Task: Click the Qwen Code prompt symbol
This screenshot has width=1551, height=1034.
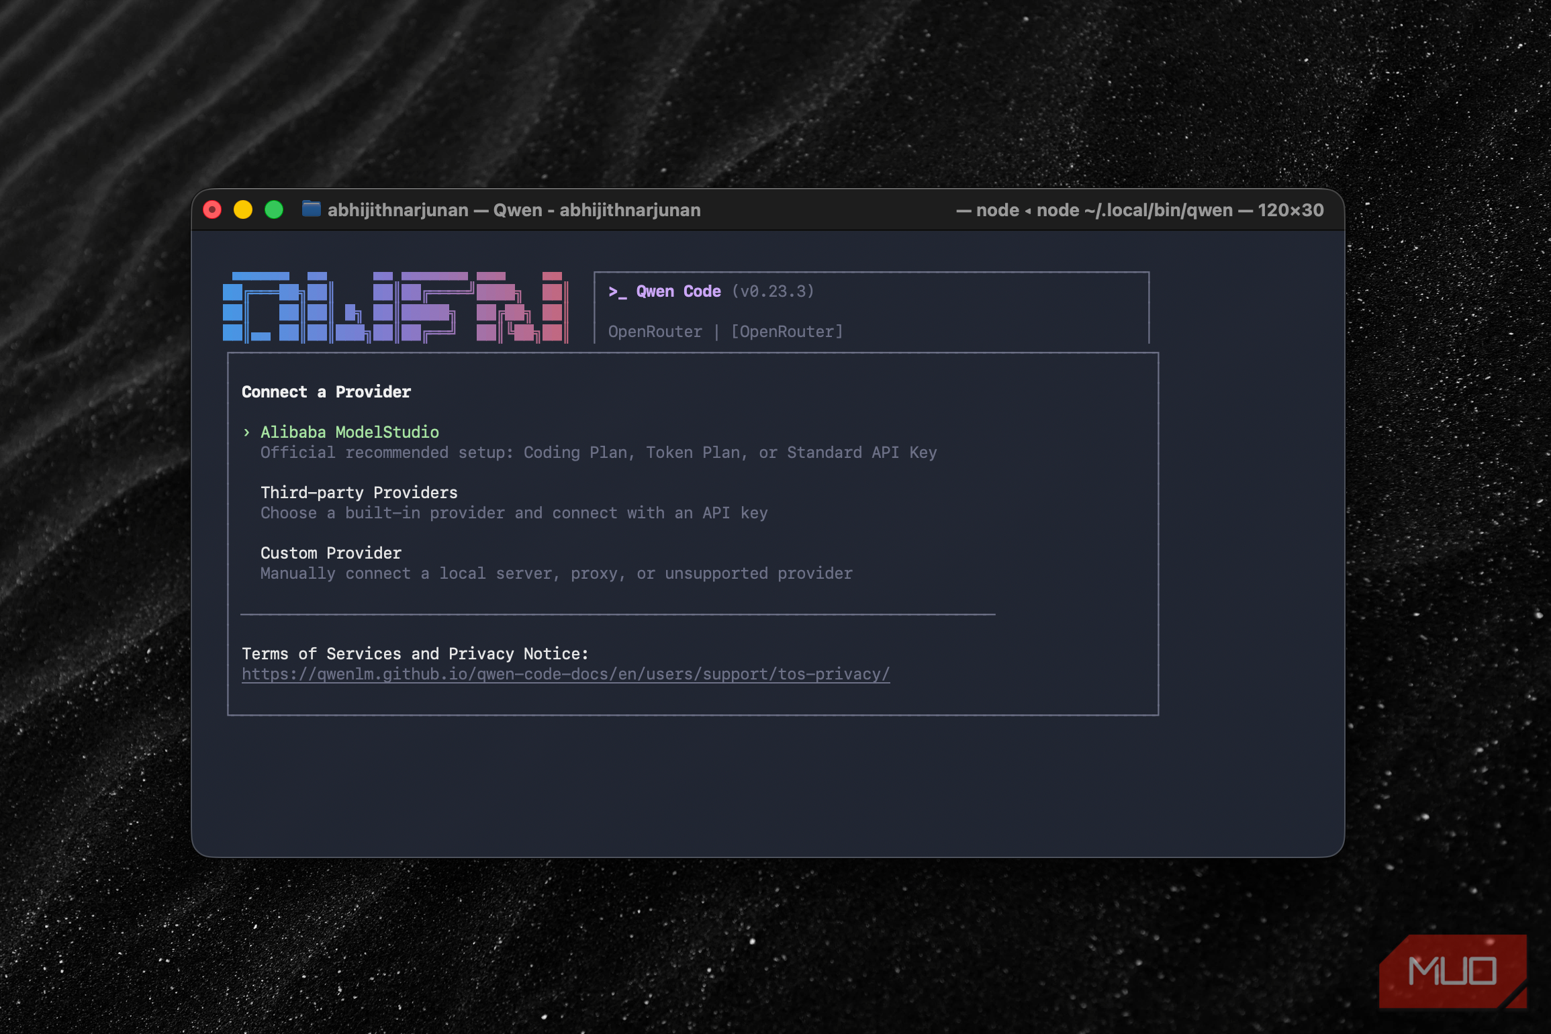Action: click(617, 291)
